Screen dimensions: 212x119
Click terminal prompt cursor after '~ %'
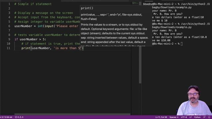[x=182, y=44]
